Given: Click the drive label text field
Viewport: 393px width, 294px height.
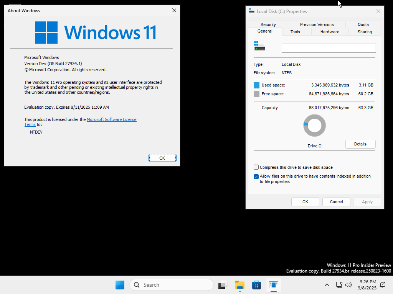Looking at the screenshot, I should click(329, 48).
